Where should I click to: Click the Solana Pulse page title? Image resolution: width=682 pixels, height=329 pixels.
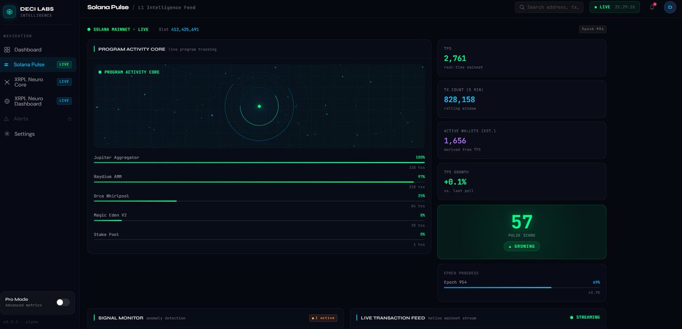[x=108, y=7]
